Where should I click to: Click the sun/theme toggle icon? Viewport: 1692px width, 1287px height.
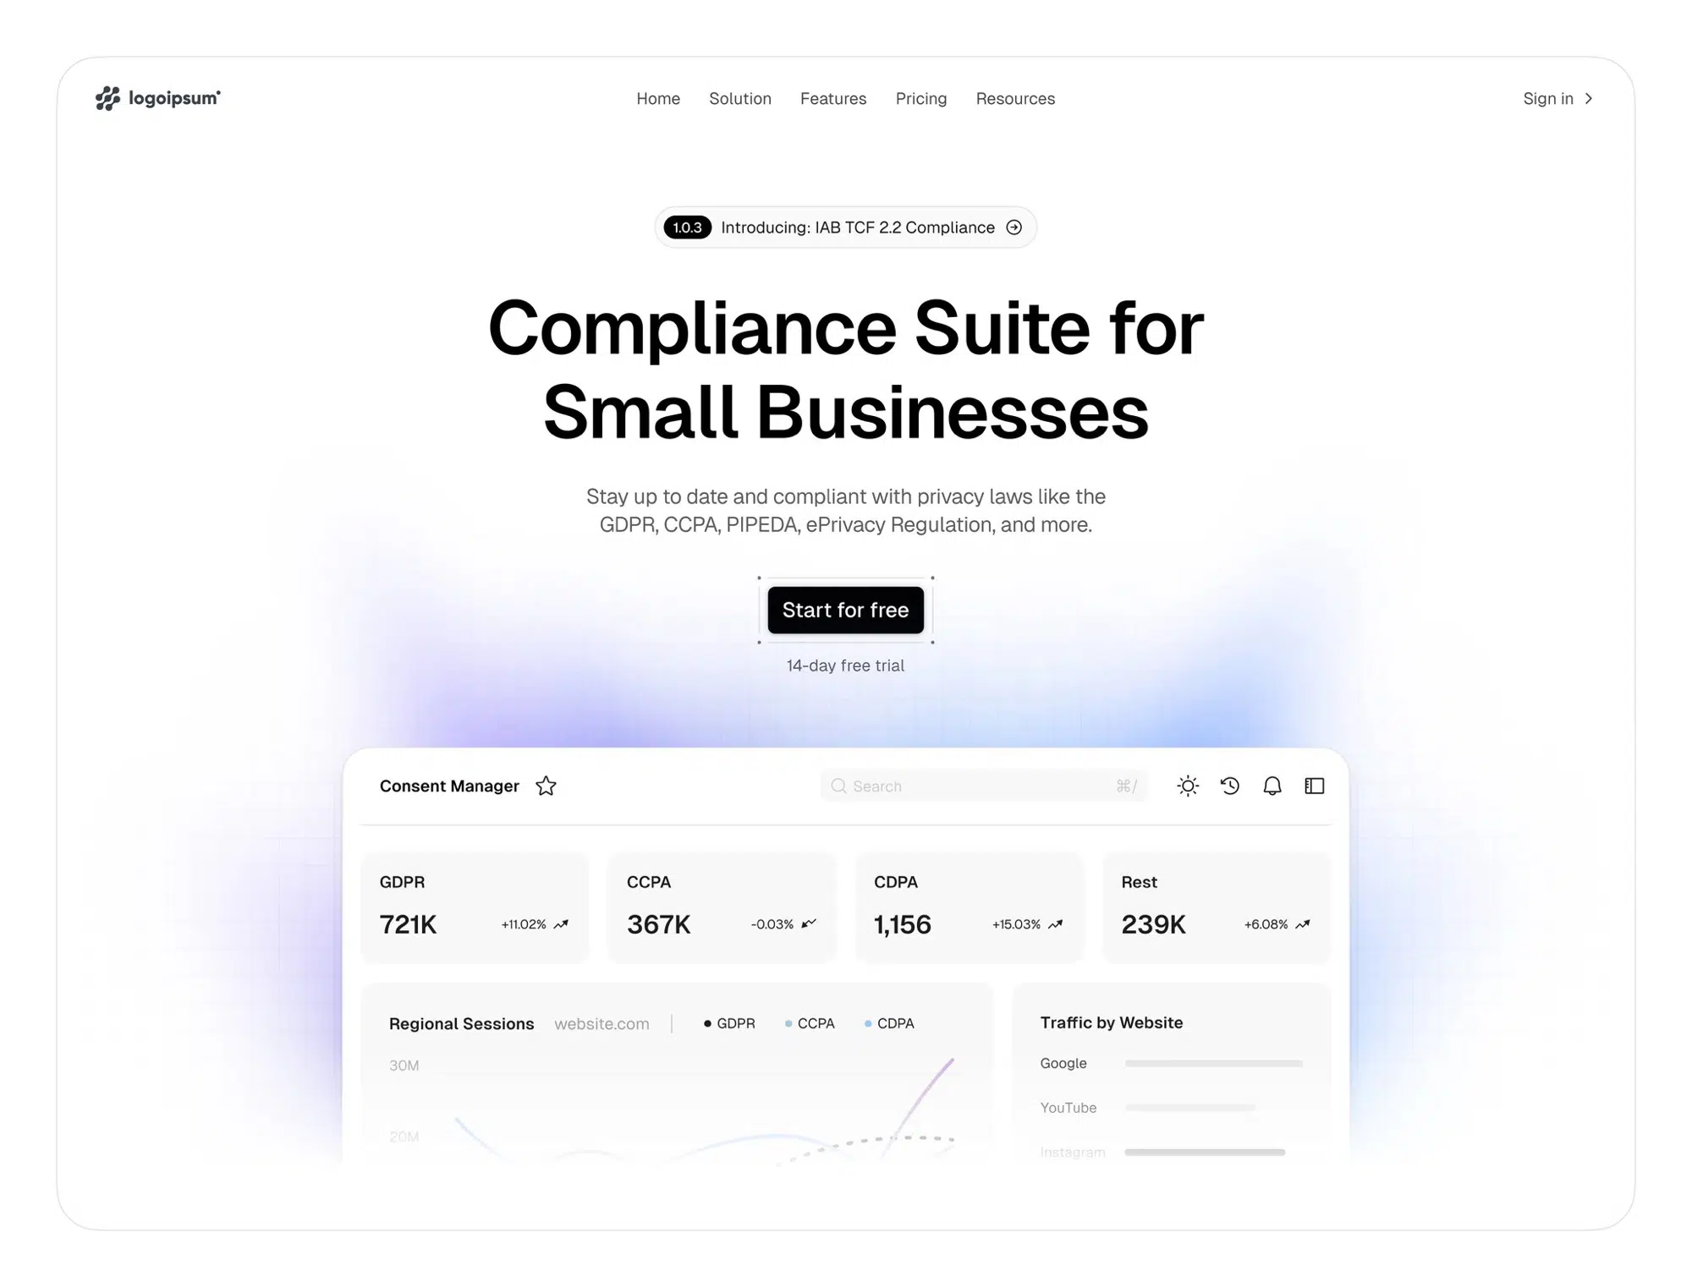point(1188,786)
